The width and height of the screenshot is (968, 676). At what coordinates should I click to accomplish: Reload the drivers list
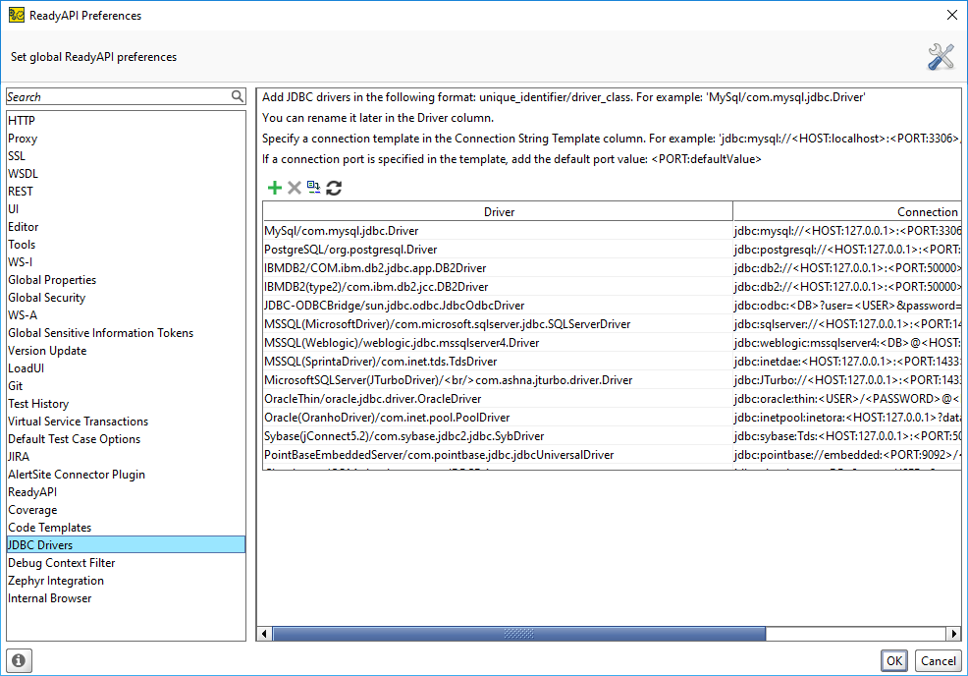(334, 188)
